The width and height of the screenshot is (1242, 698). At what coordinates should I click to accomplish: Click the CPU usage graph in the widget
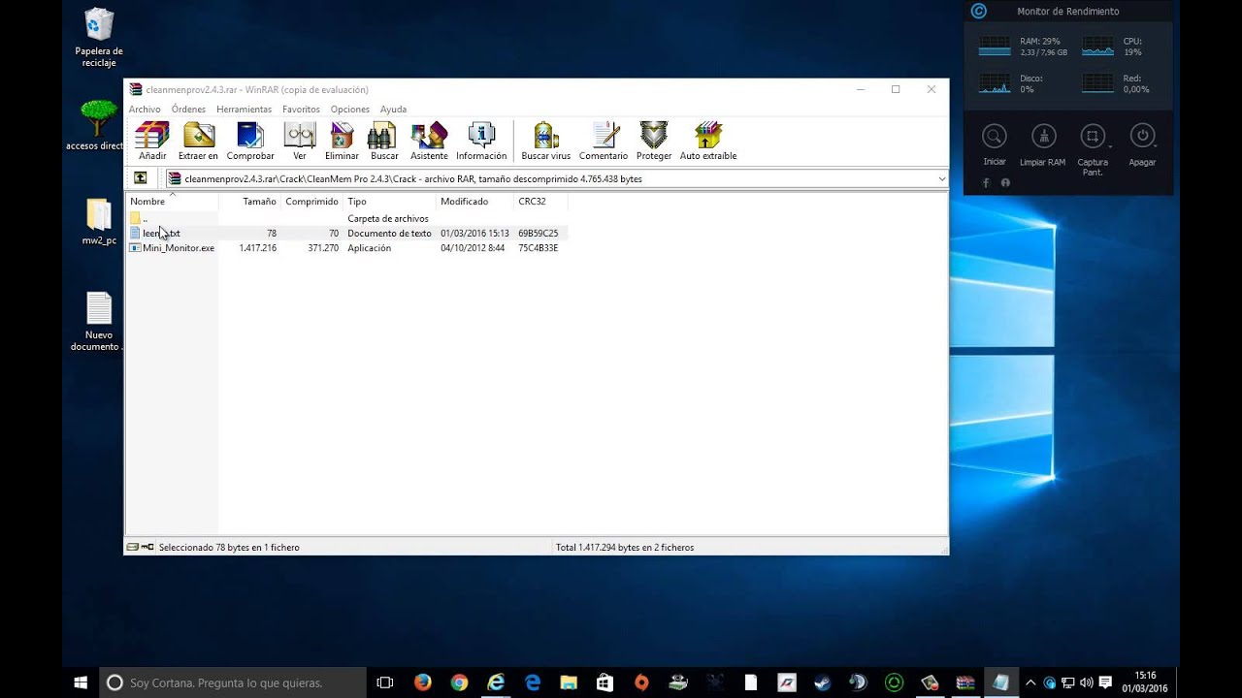[x=1098, y=47]
